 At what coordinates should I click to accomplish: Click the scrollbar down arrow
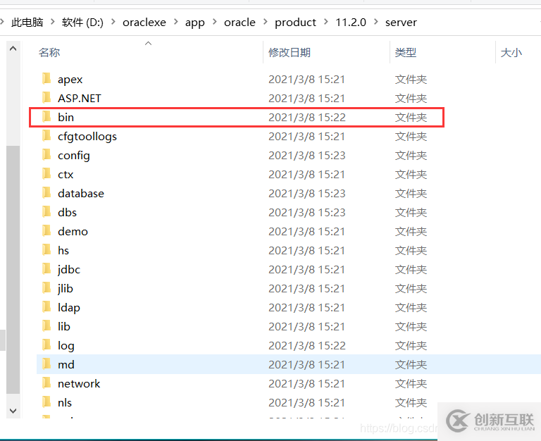click(x=13, y=411)
